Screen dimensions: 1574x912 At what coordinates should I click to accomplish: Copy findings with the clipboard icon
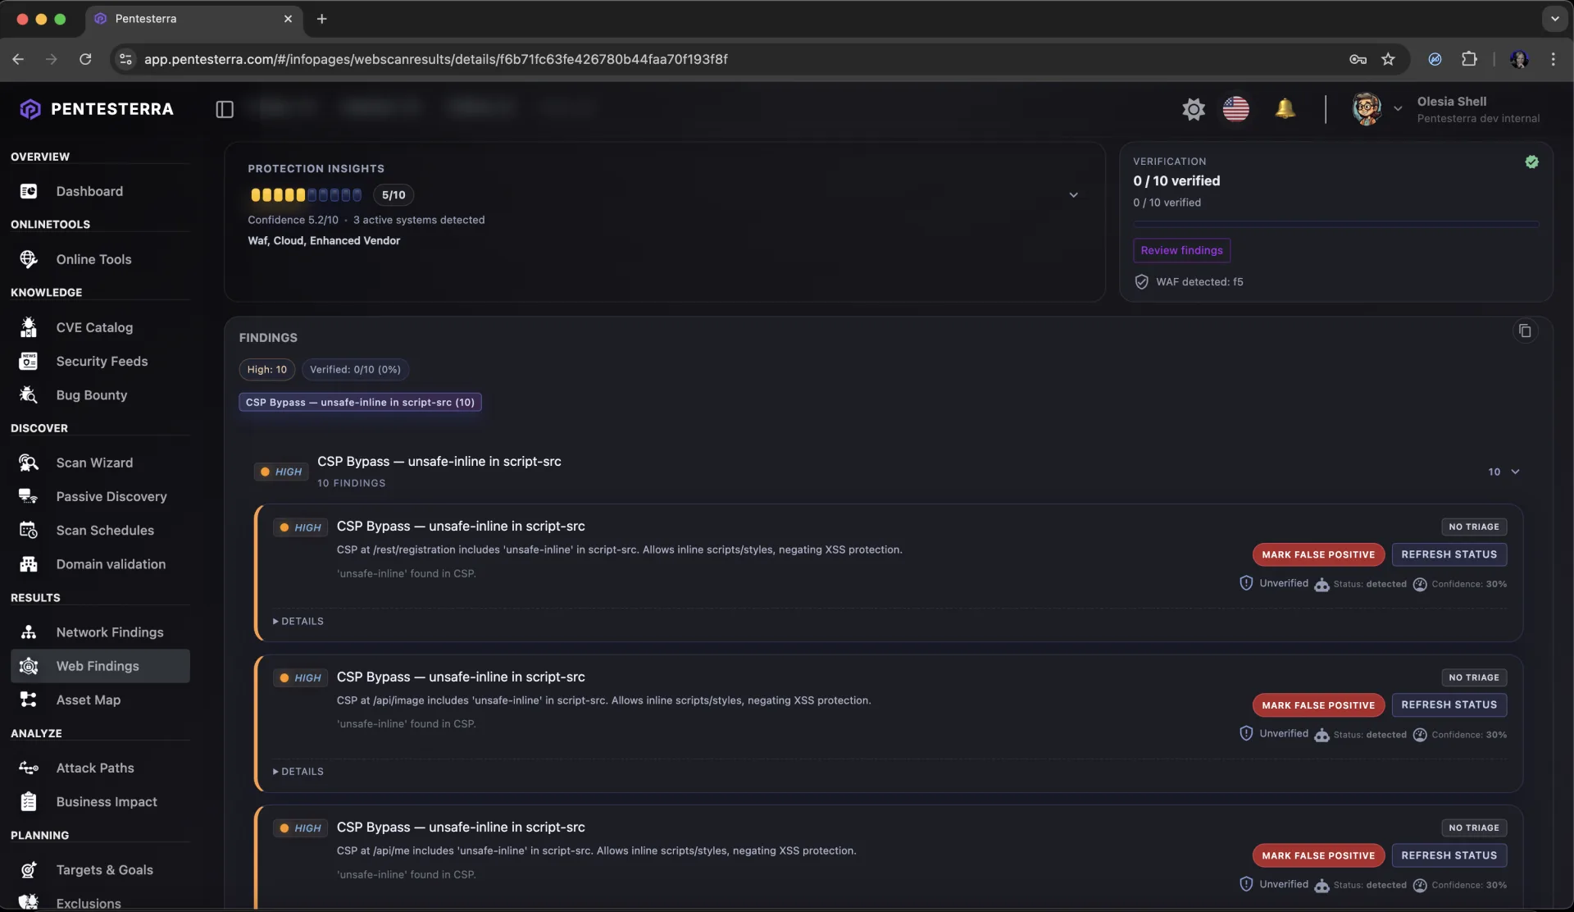1525,331
